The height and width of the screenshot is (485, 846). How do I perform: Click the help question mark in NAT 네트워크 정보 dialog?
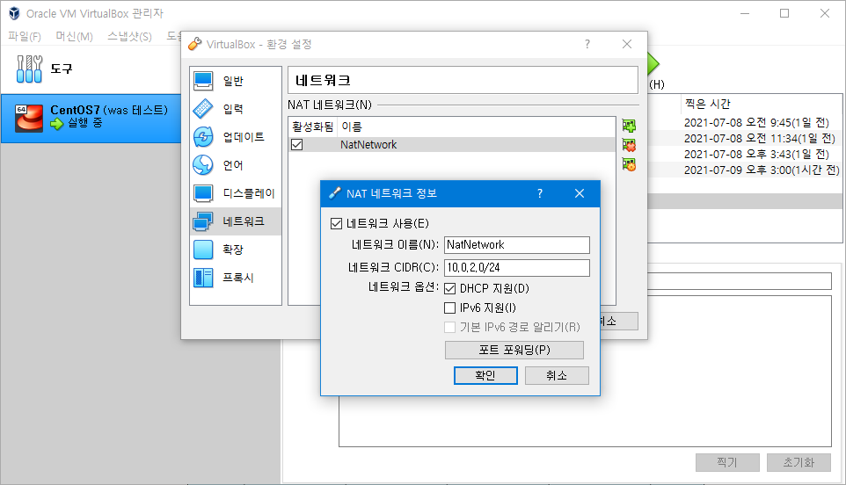click(x=540, y=193)
